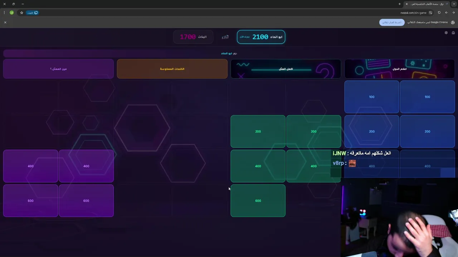This screenshot has height=257, width=458.
Task: Restore the Chrome window size
Action: [x=14, y=4]
